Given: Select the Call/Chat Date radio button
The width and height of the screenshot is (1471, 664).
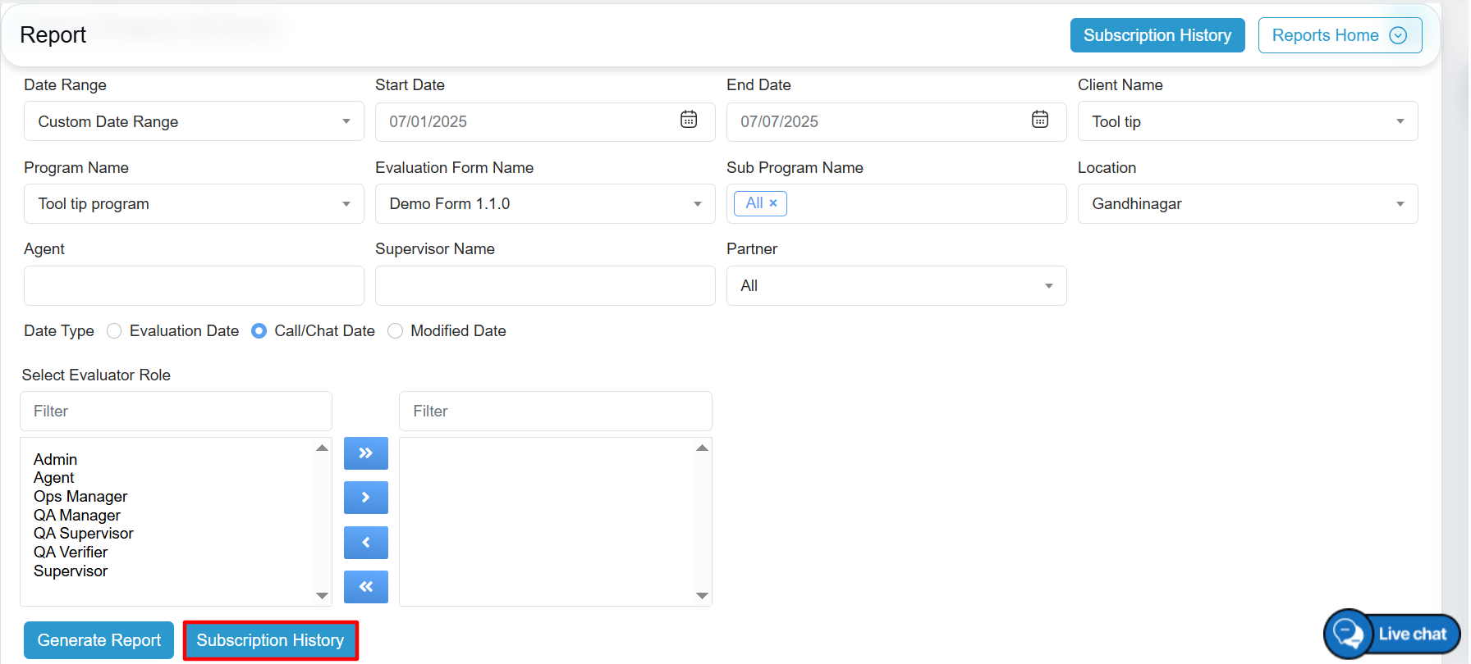Looking at the screenshot, I should tap(259, 331).
